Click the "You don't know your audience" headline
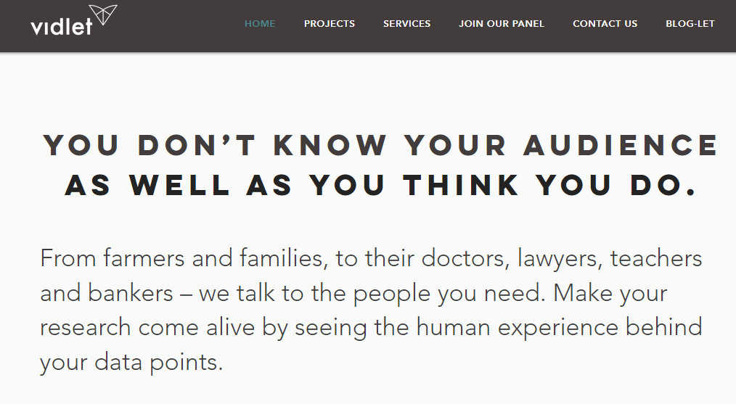 (380, 146)
